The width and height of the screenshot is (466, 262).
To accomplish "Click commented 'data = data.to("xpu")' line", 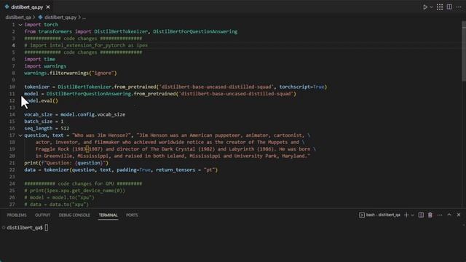I will [57, 205].
